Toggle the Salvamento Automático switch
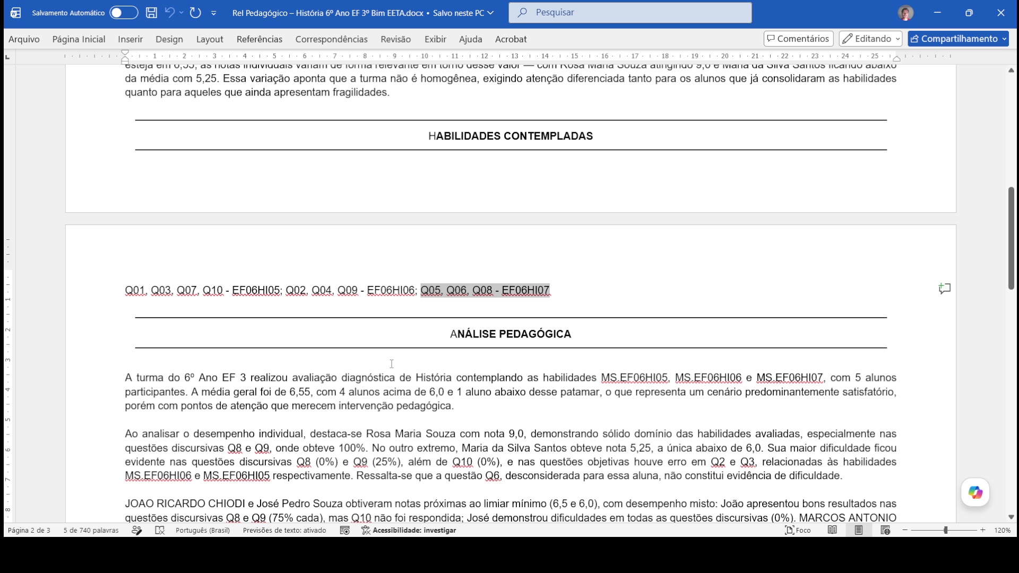Screen dimensions: 1019x573 (124, 13)
